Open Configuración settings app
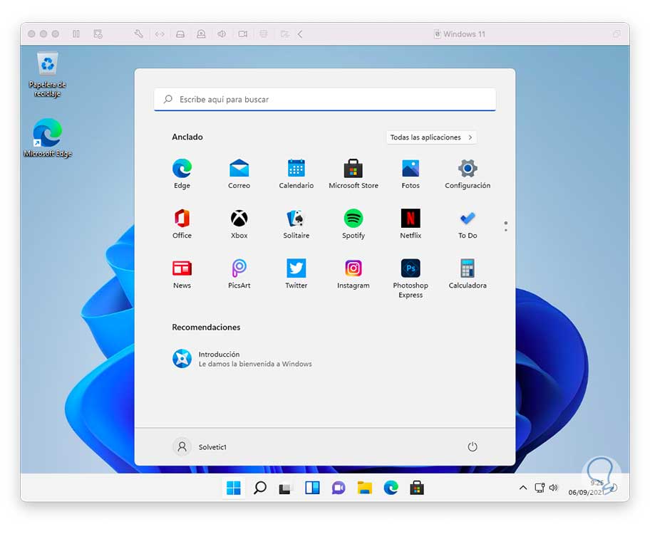 tap(468, 174)
